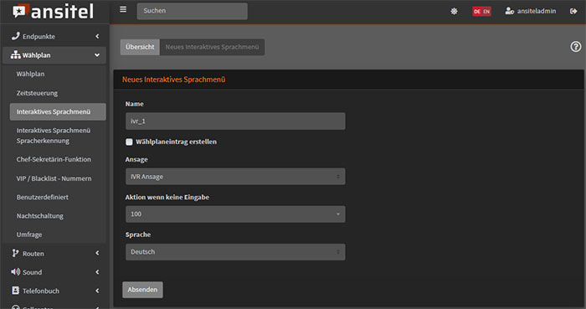Collapse the Wählplan menu chevron

(97, 55)
